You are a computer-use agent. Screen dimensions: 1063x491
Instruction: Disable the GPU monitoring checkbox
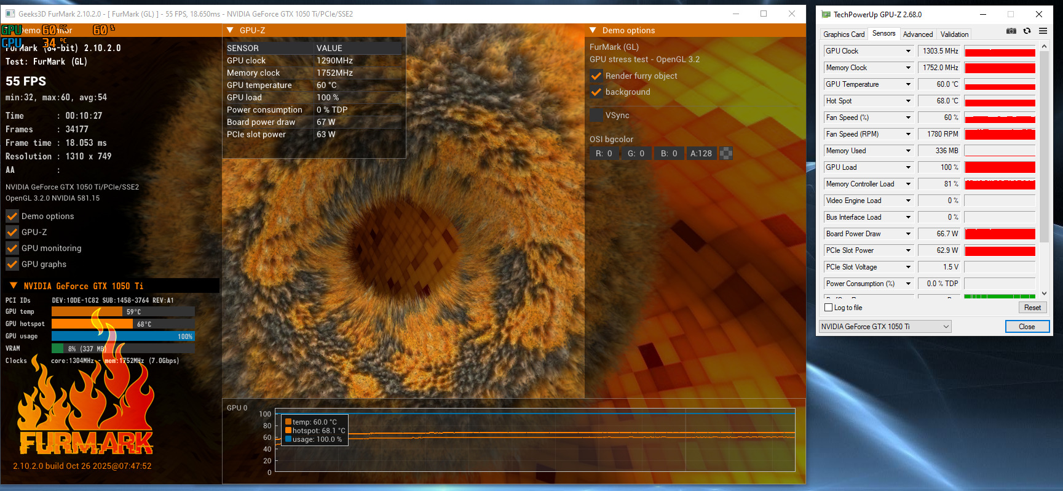coord(12,248)
